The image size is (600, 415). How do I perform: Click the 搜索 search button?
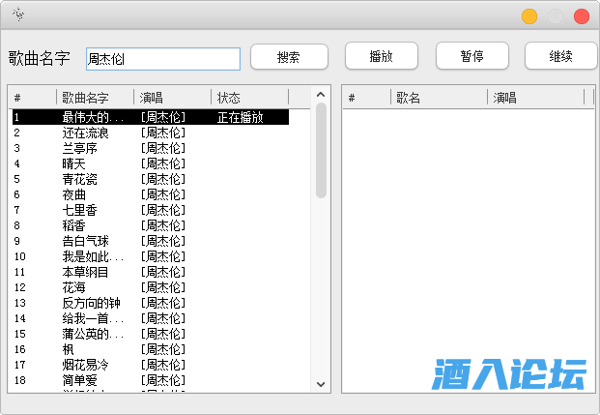coord(288,56)
